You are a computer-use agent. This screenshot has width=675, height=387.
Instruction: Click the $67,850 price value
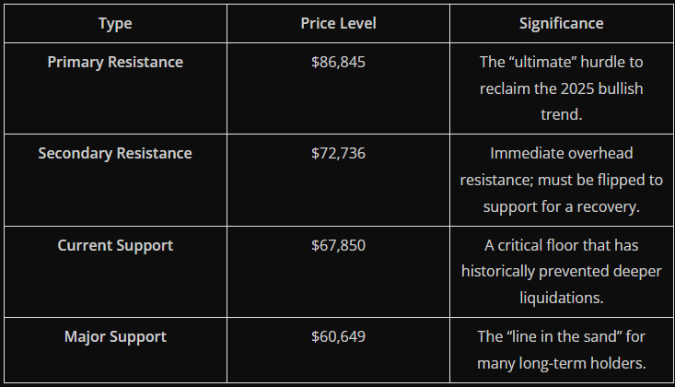(338, 245)
